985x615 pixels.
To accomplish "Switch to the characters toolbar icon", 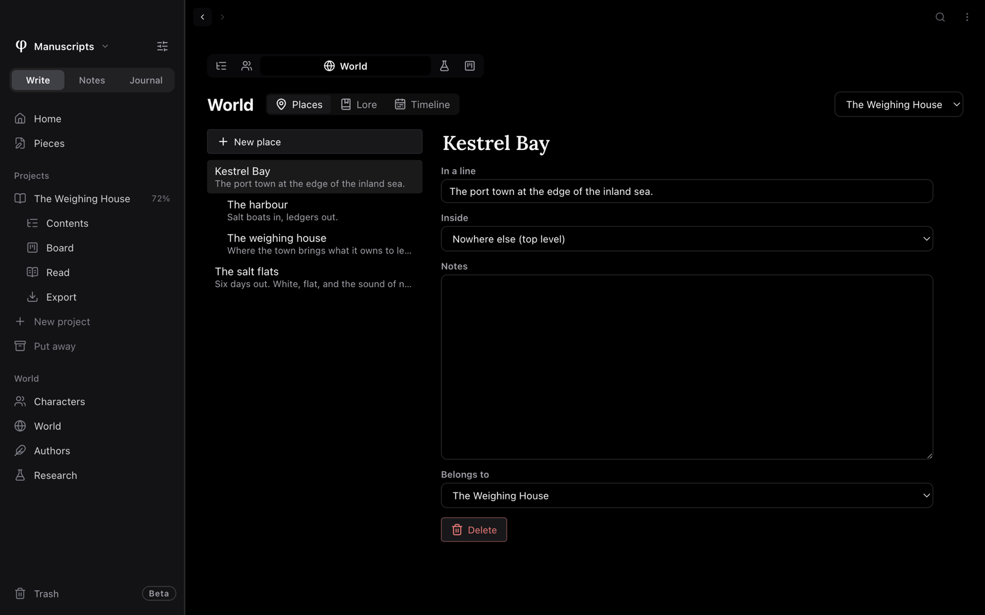I will (x=247, y=66).
